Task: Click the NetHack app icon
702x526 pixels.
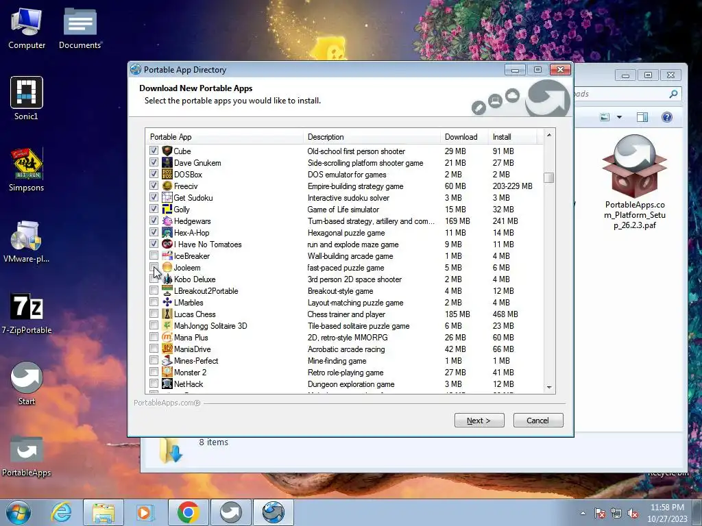Action: pyautogui.click(x=167, y=384)
